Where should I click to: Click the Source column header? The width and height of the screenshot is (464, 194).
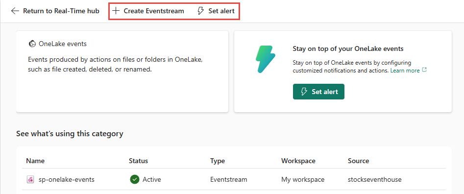(358, 161)
